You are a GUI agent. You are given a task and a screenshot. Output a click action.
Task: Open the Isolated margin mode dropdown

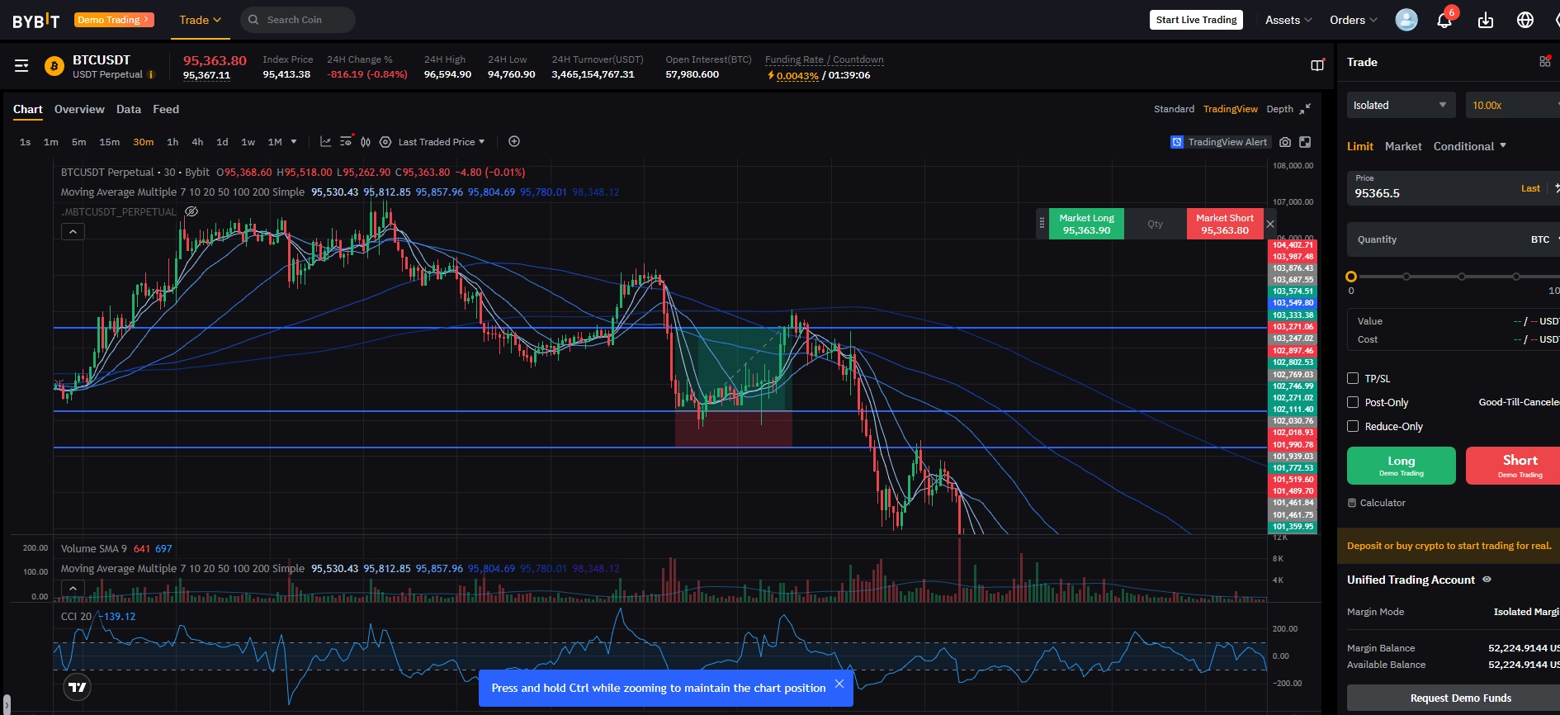[1400, 105]
